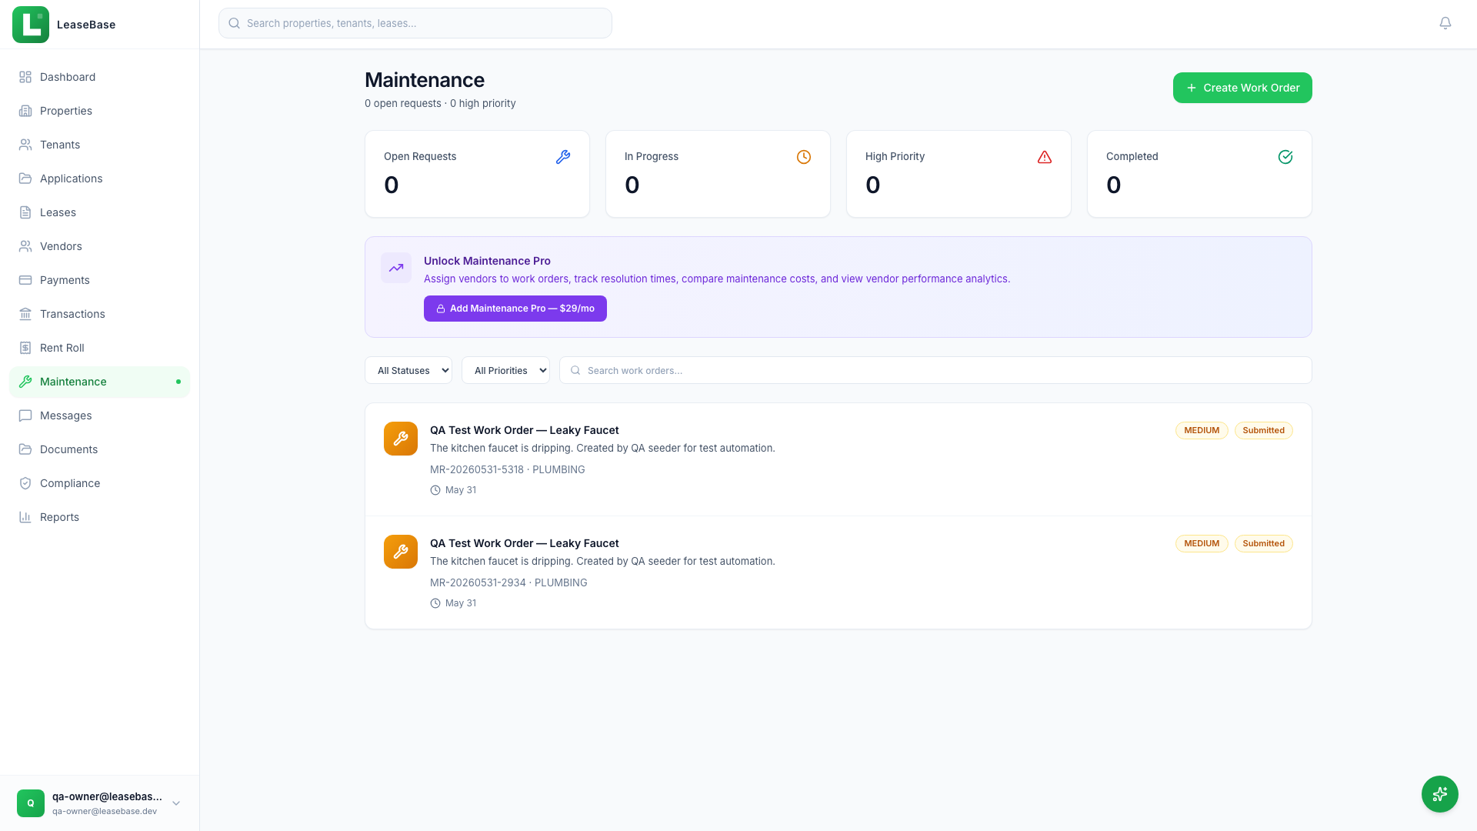Select the Maintenance sidebar item
This screenshot has height=831, width=1477.
pyautogui.click(x=99, y=382)
